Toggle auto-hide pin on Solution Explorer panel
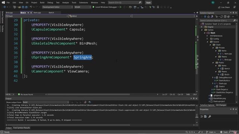Image resolution: width=239 pixels, height=134 pixels. [x=233, y=13]
